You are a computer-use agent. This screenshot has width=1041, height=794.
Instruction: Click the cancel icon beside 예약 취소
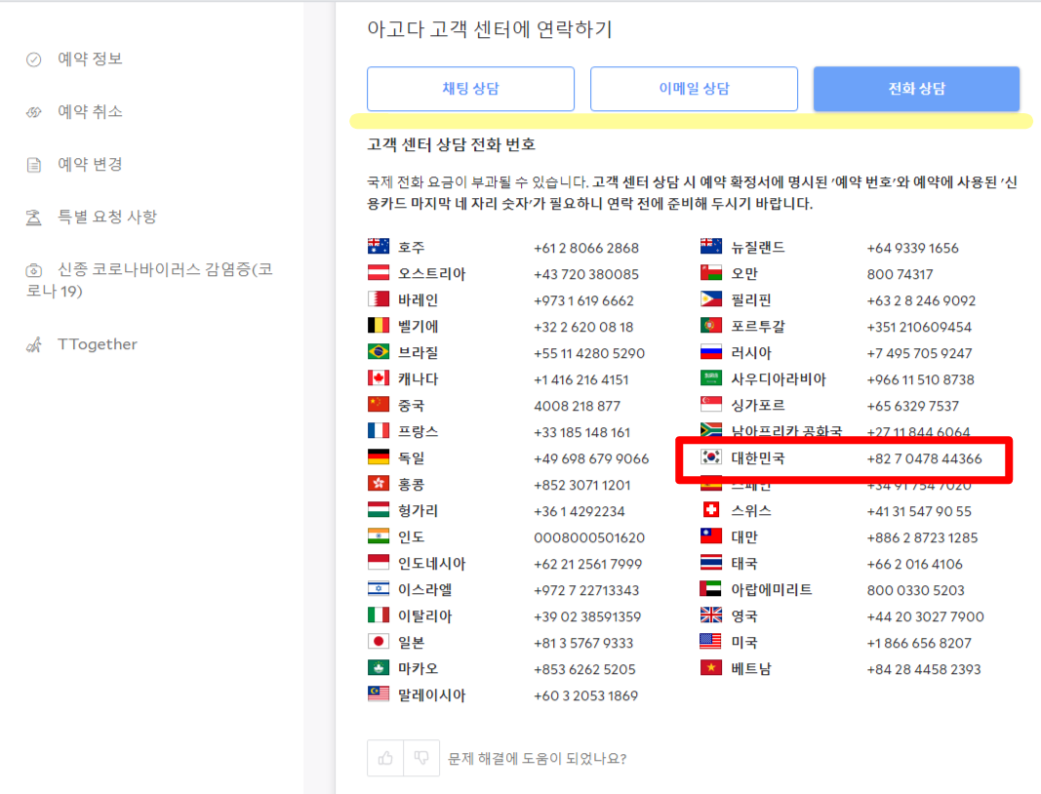(34, 112)
